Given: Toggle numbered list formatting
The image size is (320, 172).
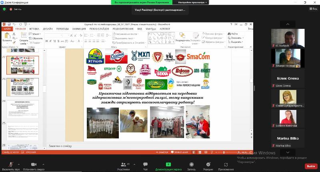Looking at the screenshot, I should (x=92, y=35).
